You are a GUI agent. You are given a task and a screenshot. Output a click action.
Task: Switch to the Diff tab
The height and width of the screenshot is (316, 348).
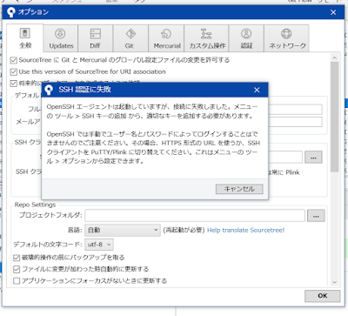(x=95, y=38)
